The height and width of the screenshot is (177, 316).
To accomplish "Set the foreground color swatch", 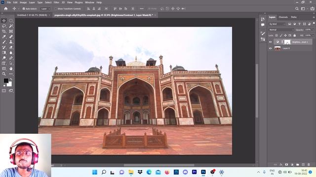I will coord(6,81).
